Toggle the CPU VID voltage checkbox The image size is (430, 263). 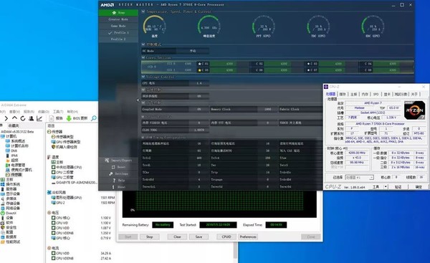point(54,223)
